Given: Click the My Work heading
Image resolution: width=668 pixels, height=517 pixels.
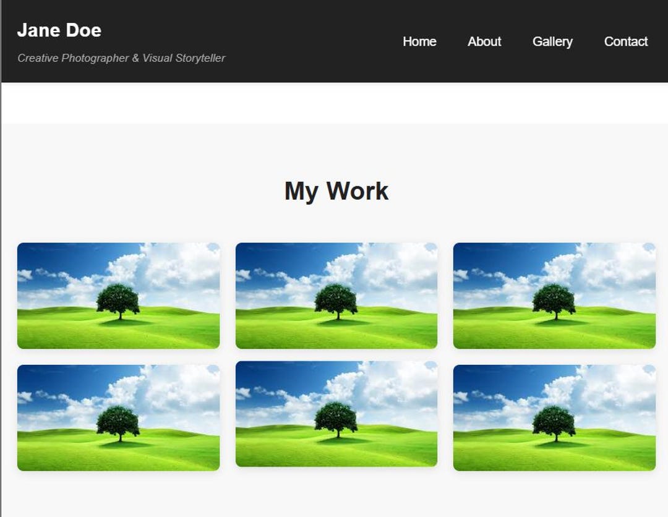Looking at the screenshot, I should pos(336,190).
